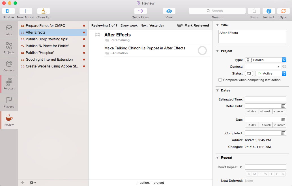Screen dimensions: 292x186
Task: Click the Mark Reviewed button
Action: tap(193, 25)
